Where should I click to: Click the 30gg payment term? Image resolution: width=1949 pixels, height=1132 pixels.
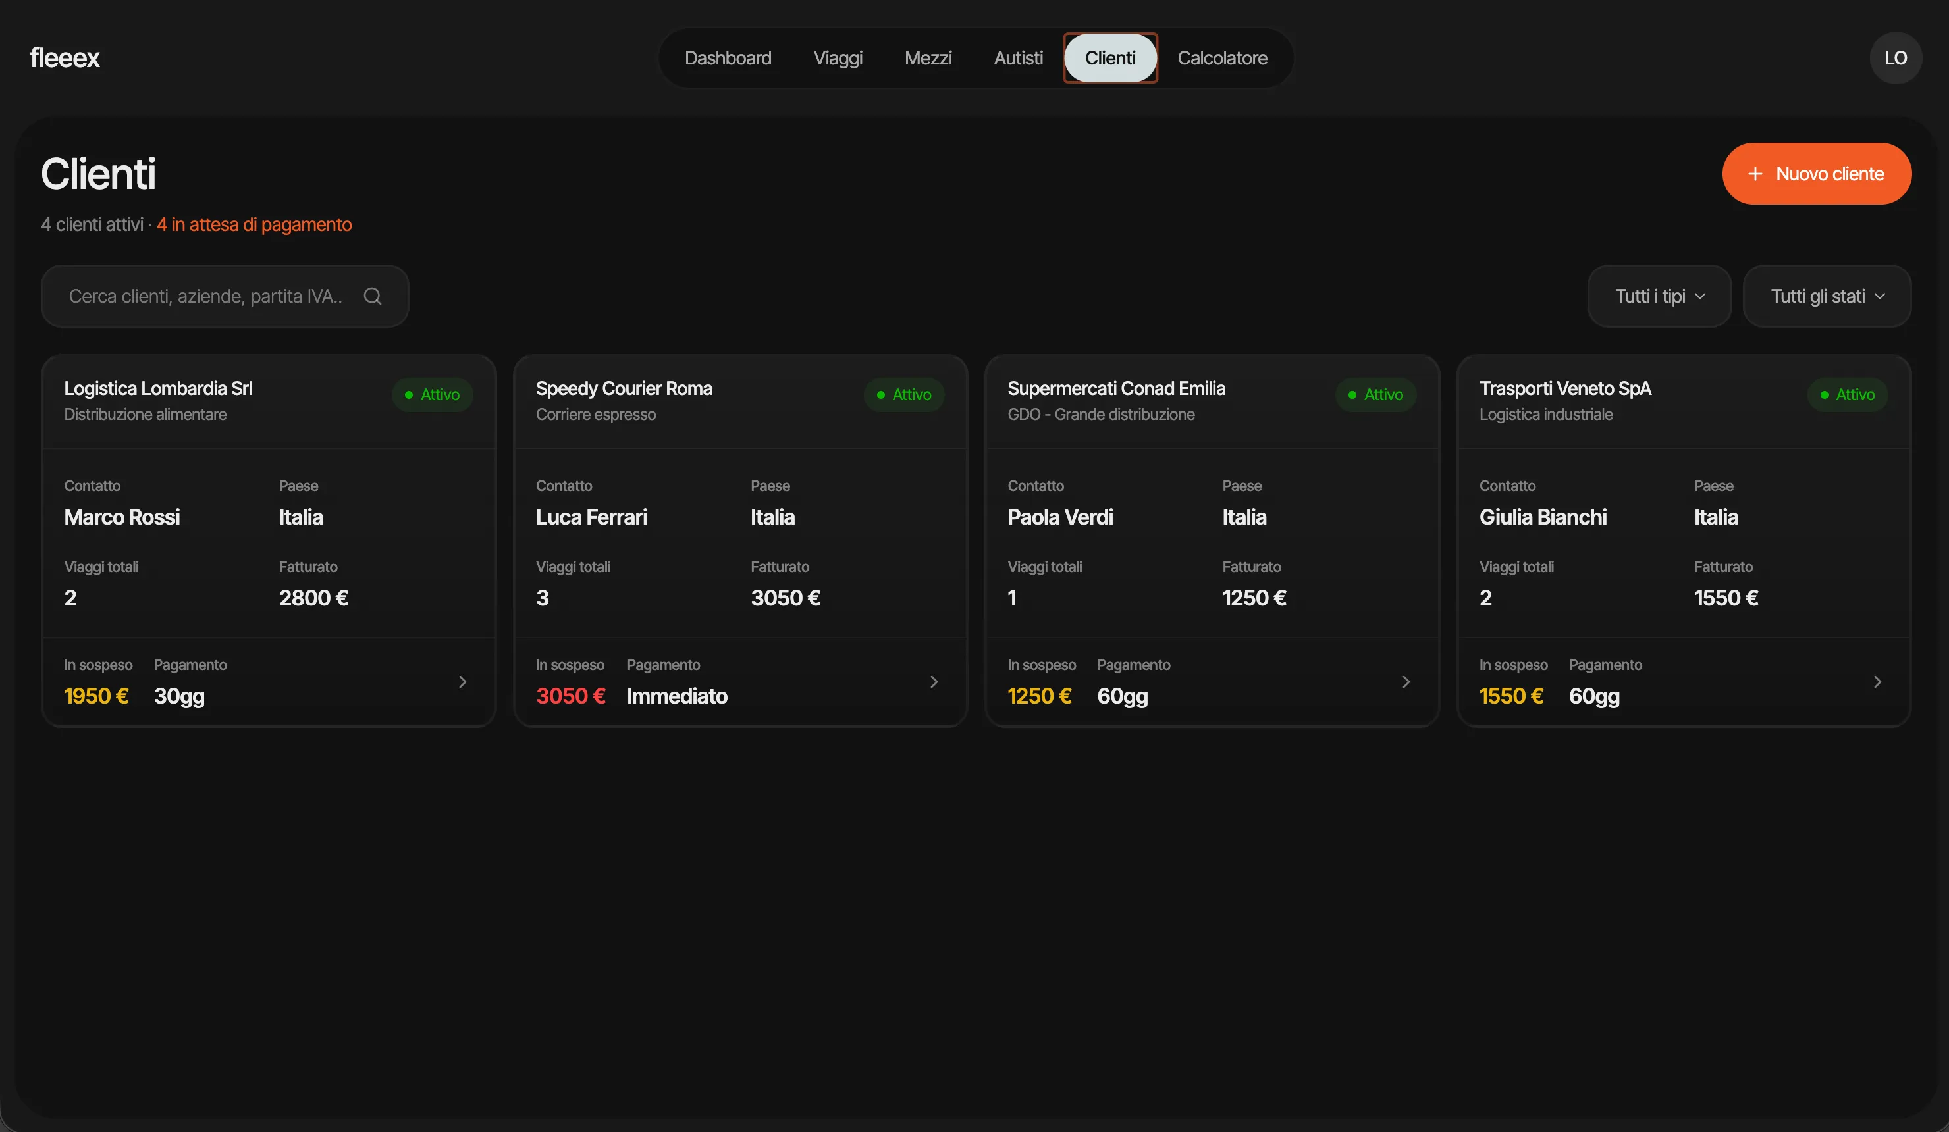pos(180,697)
